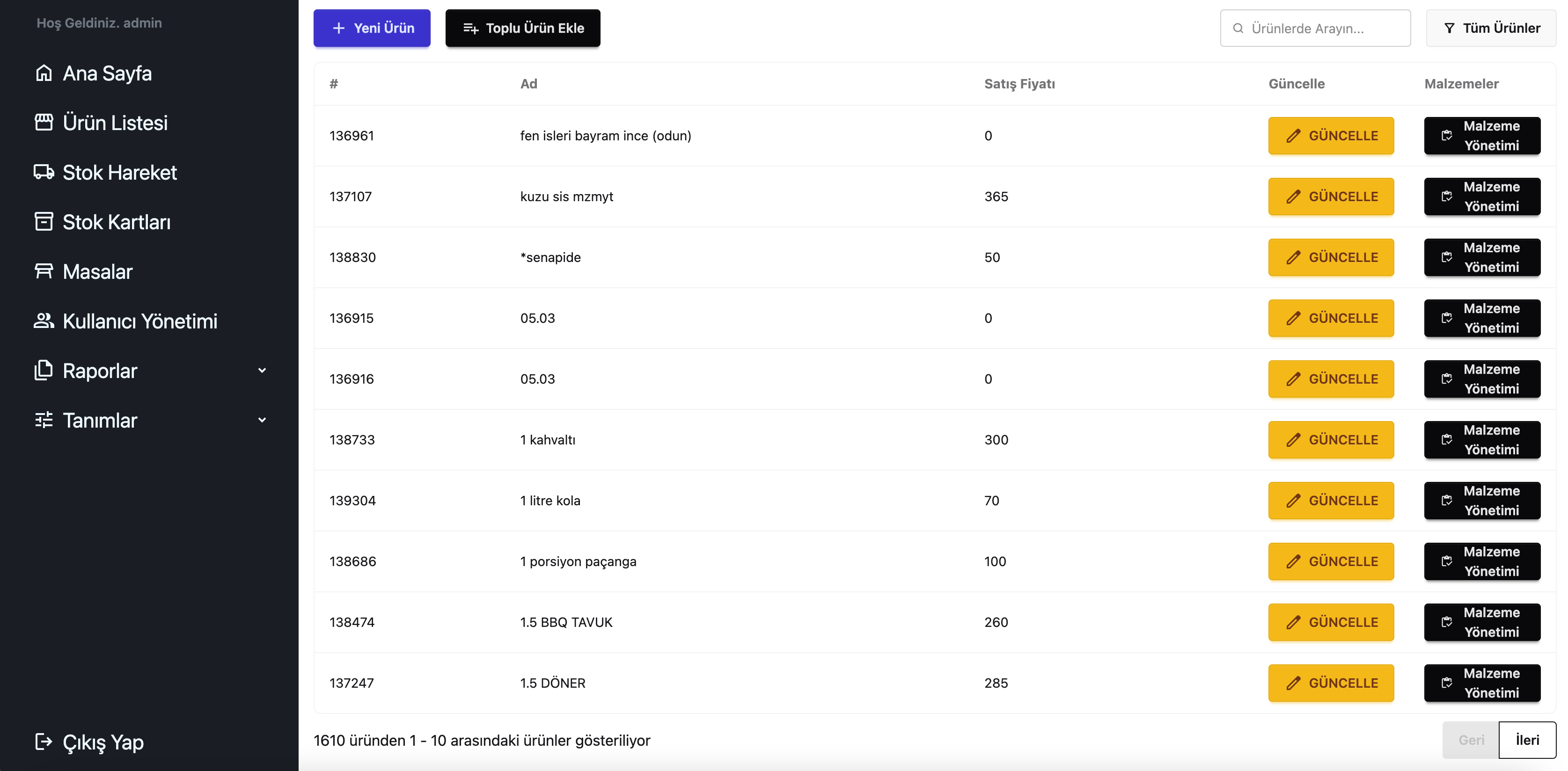Viewport: 1568px width, 771px height.
Task: Expand the Tanımlar submenu chevron
Action: 262,420
